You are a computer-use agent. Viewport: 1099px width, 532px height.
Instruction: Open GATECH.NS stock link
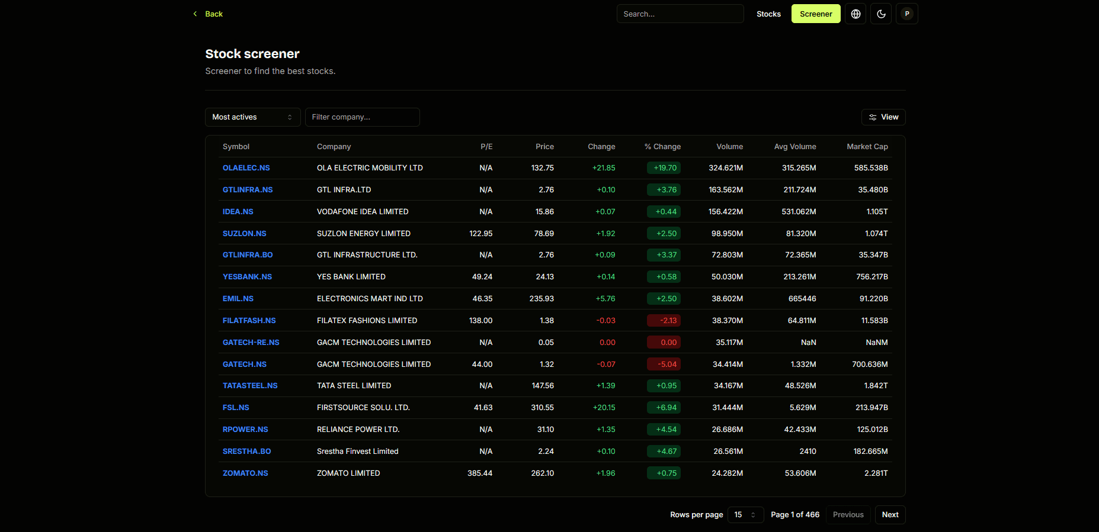(244, 365)
